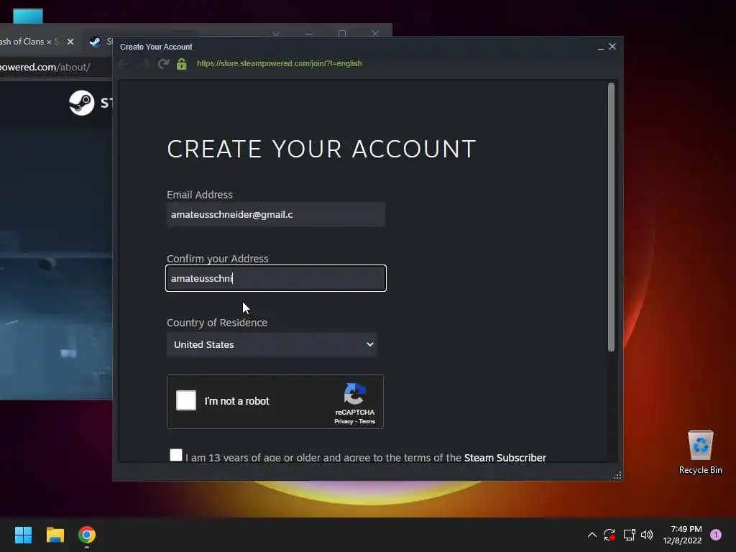Viewport: 736px width, 552px height.
Task: Click the background browser address bar
Action: click(x=55, y=67)
